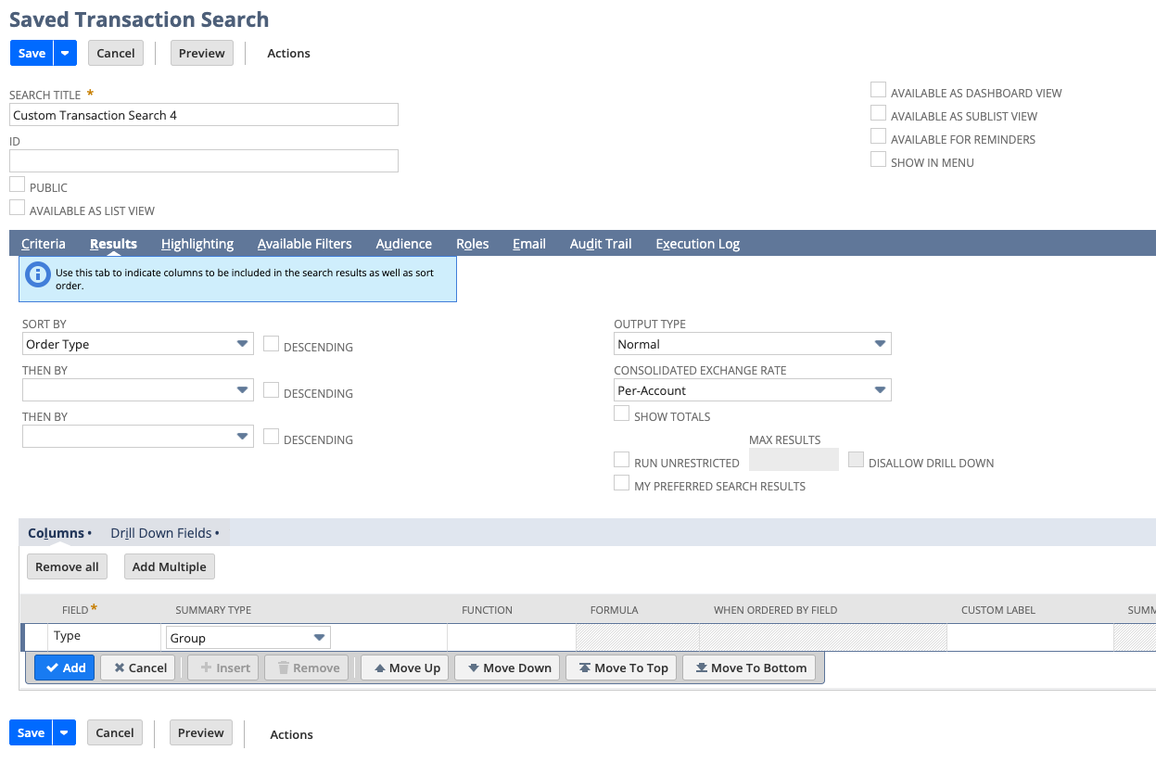Click the Search Title input field

[x=204, y=115]
